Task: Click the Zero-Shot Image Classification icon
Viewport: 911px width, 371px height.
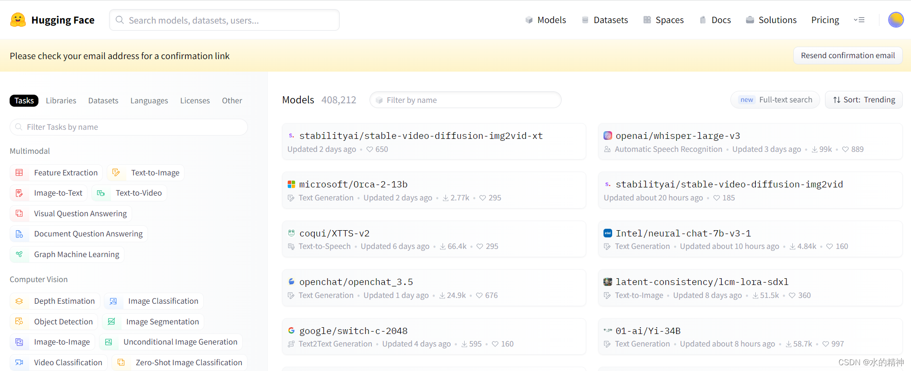Action: tap(121, 362)
